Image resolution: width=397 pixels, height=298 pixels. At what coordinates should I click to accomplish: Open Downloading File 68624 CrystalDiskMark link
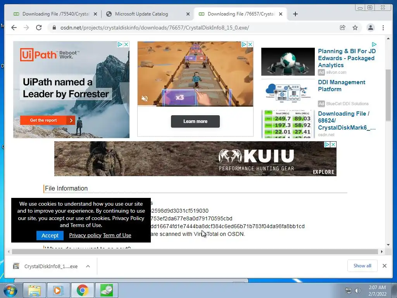[347, 121]
